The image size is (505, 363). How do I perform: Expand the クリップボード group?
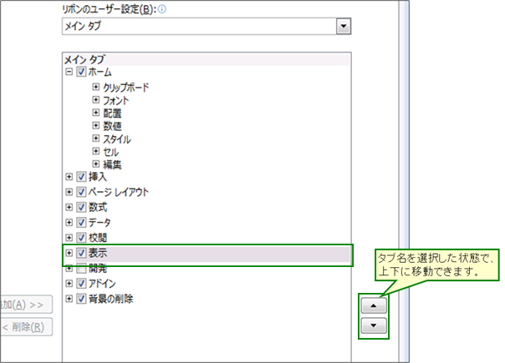pyautogui.click(x=96, y=87)
